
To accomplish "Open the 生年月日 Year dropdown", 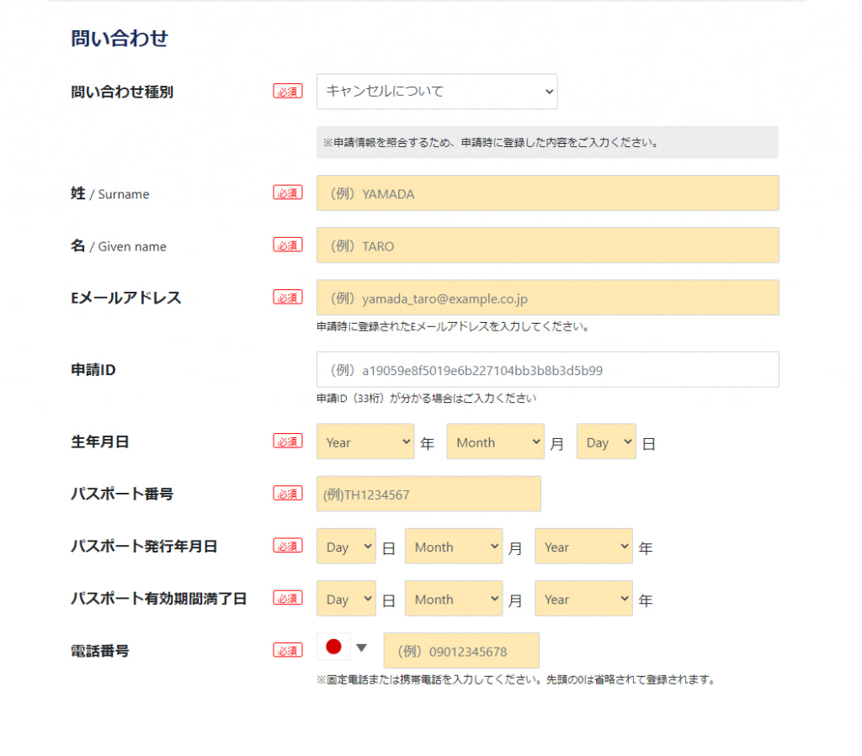I will click(x=365, y=441).
